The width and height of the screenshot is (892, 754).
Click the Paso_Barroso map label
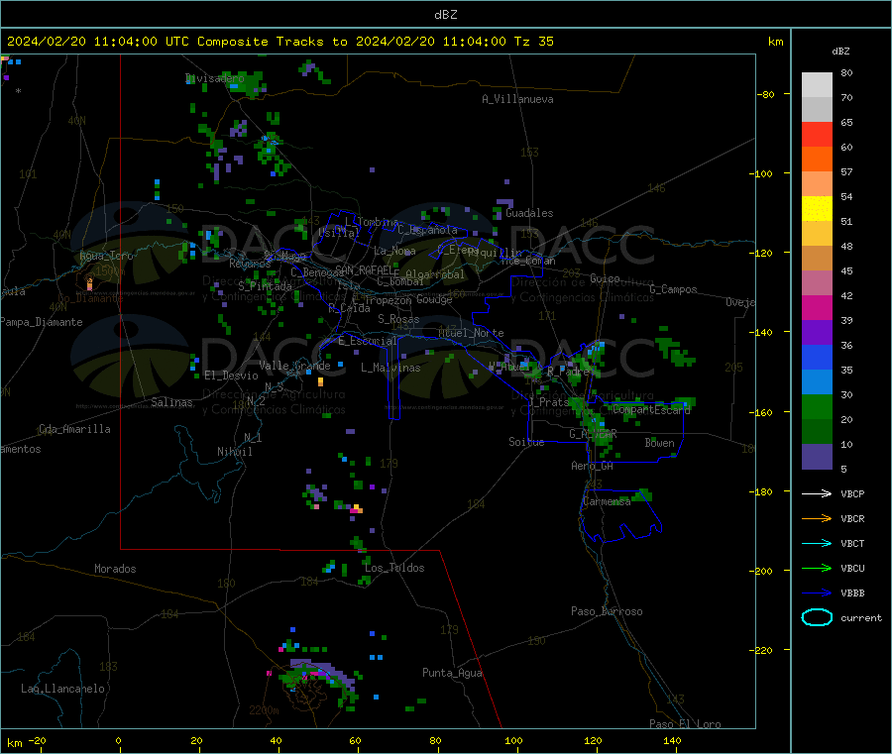607,611
